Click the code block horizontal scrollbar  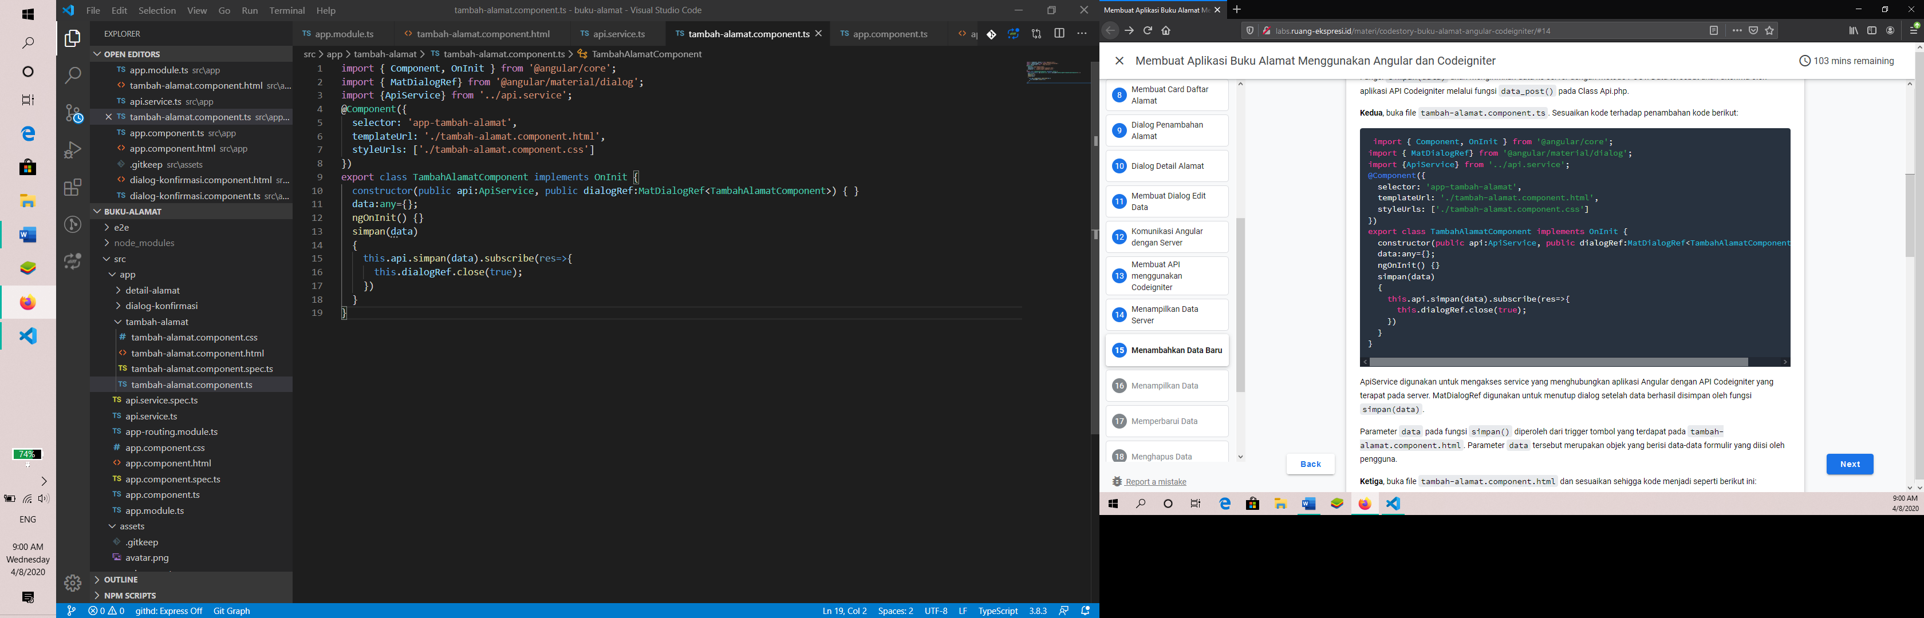click(x=1559, y=362)
